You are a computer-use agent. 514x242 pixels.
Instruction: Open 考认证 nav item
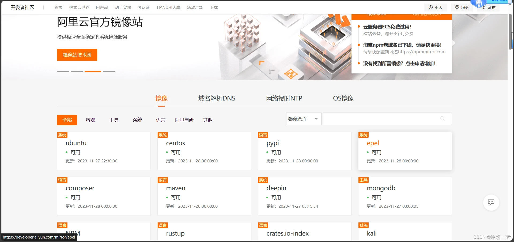(x=143, y=8)
